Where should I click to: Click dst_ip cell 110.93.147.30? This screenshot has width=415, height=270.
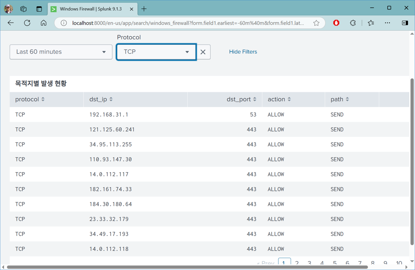[110, 159]
